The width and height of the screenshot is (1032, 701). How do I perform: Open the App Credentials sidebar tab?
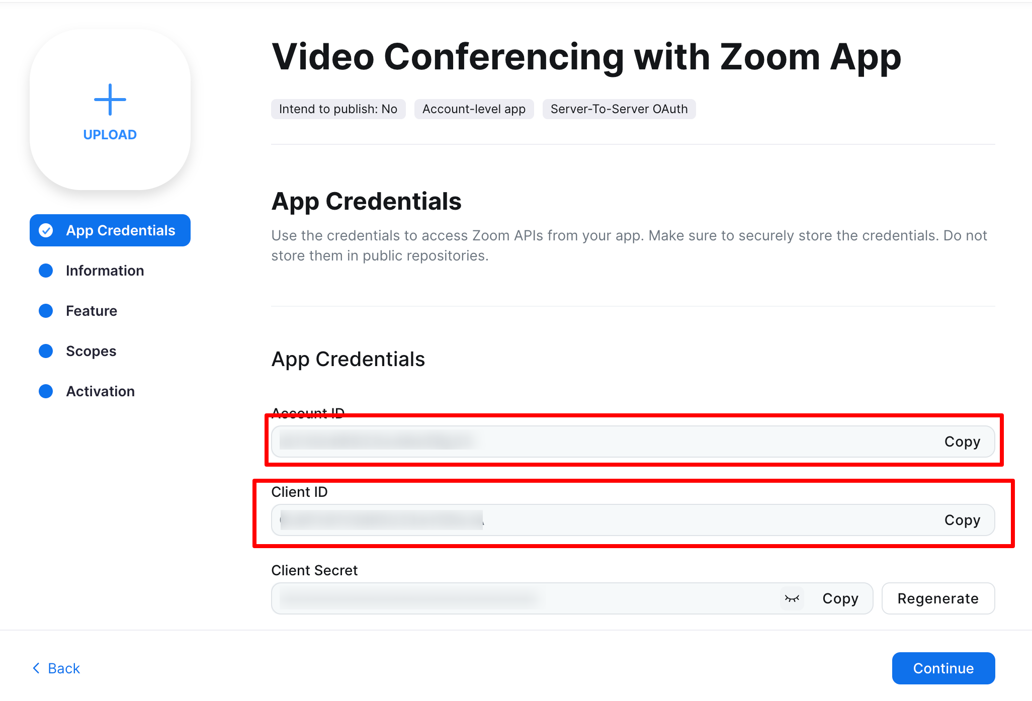tap(121, 230)
